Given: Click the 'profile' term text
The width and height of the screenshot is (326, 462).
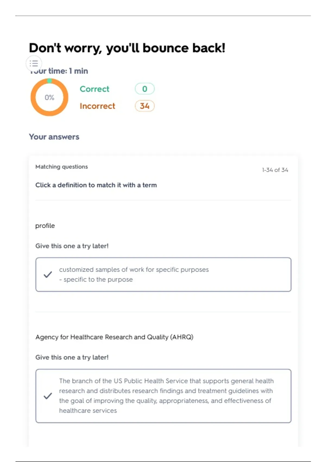Looking at the screenshot, I should point(45,226).
